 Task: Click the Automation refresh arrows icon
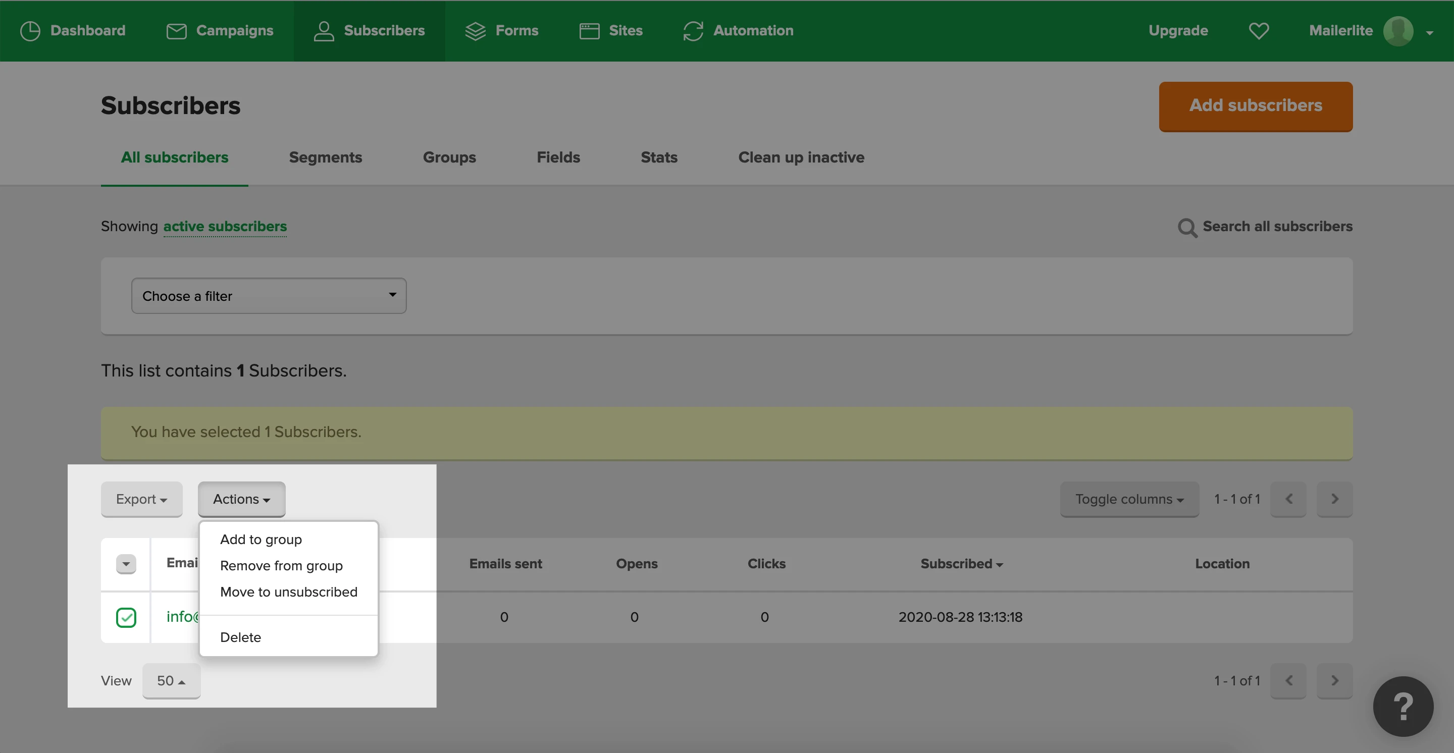point(693,31)
